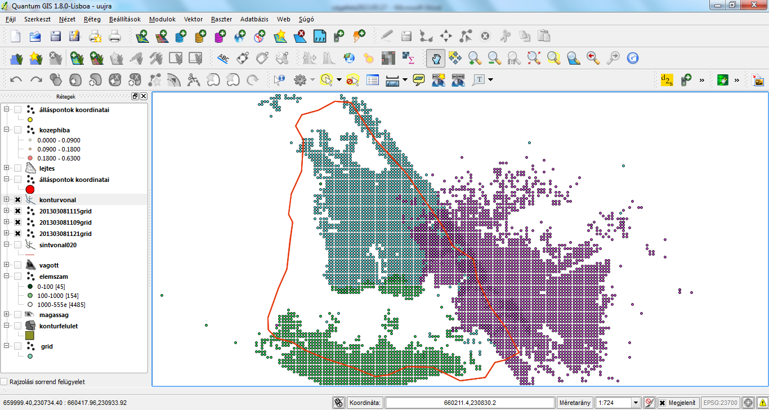Open the raster calculator sigma icon
Viewport: 769px width, 410px height.
click(408, 57)
